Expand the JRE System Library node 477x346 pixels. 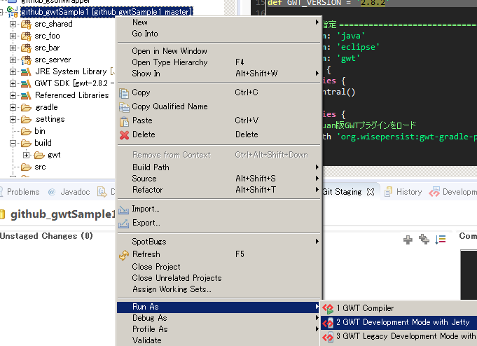point(13,72)
